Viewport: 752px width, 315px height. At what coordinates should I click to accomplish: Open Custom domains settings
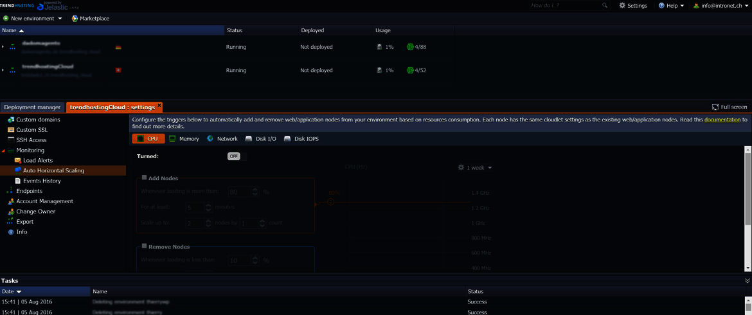coord(38,120)
